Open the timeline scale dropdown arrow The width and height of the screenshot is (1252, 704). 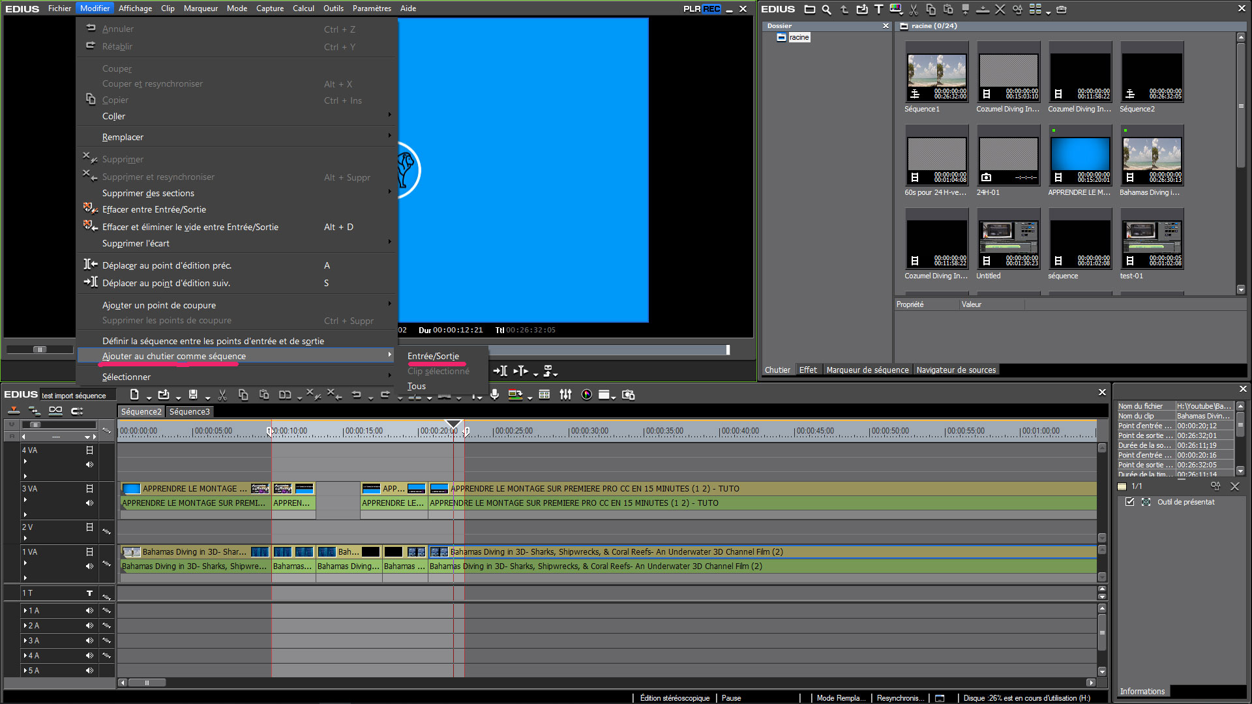click(87, 437)
